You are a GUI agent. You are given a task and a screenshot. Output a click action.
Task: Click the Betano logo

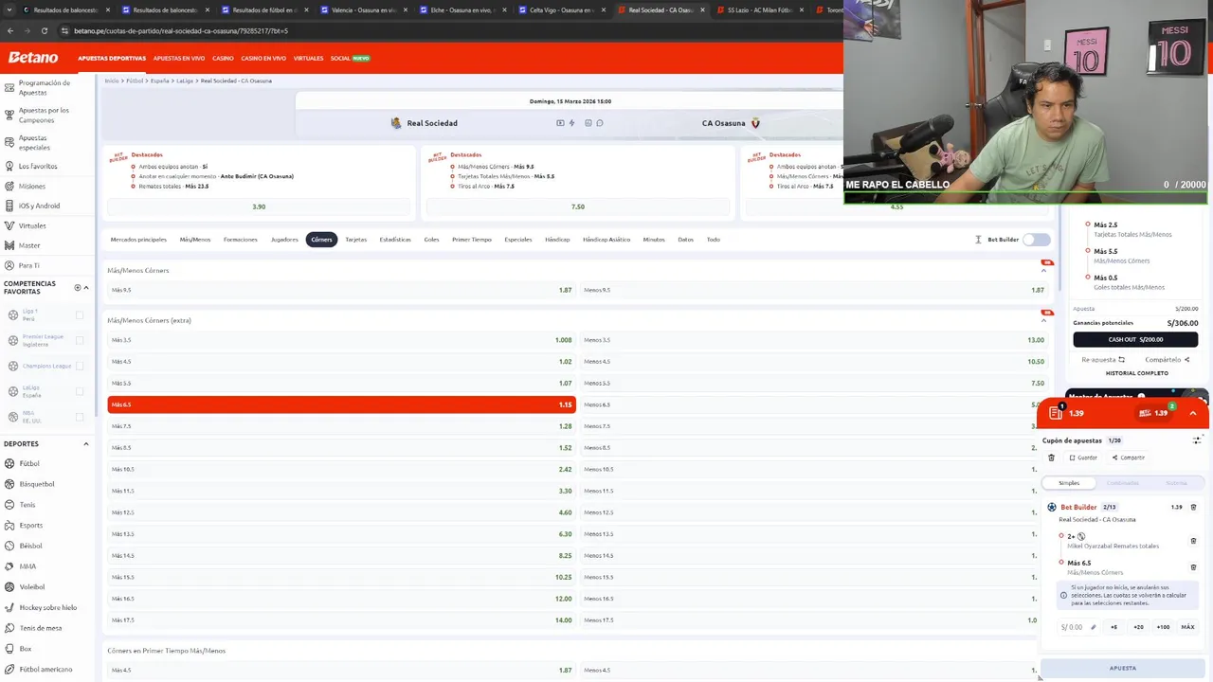[33, 58]
